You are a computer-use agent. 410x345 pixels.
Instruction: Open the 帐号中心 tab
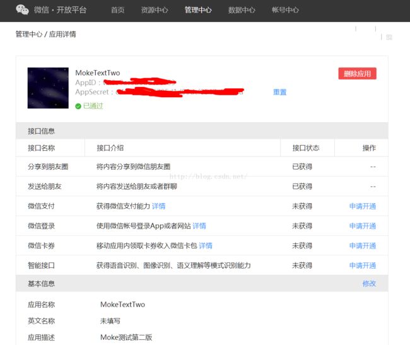click(285, 10)
